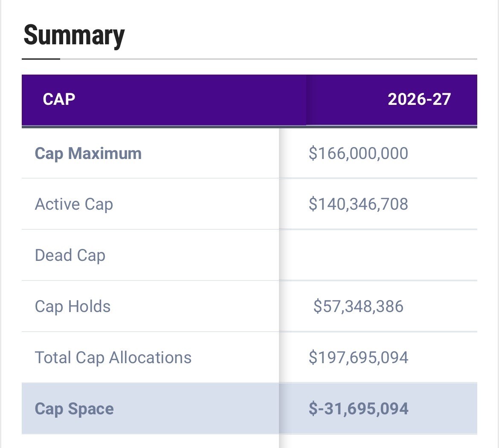Click the $-31,695,094 Cap Space value
This screenshot has height=448, width=499.
click(358, 409)
